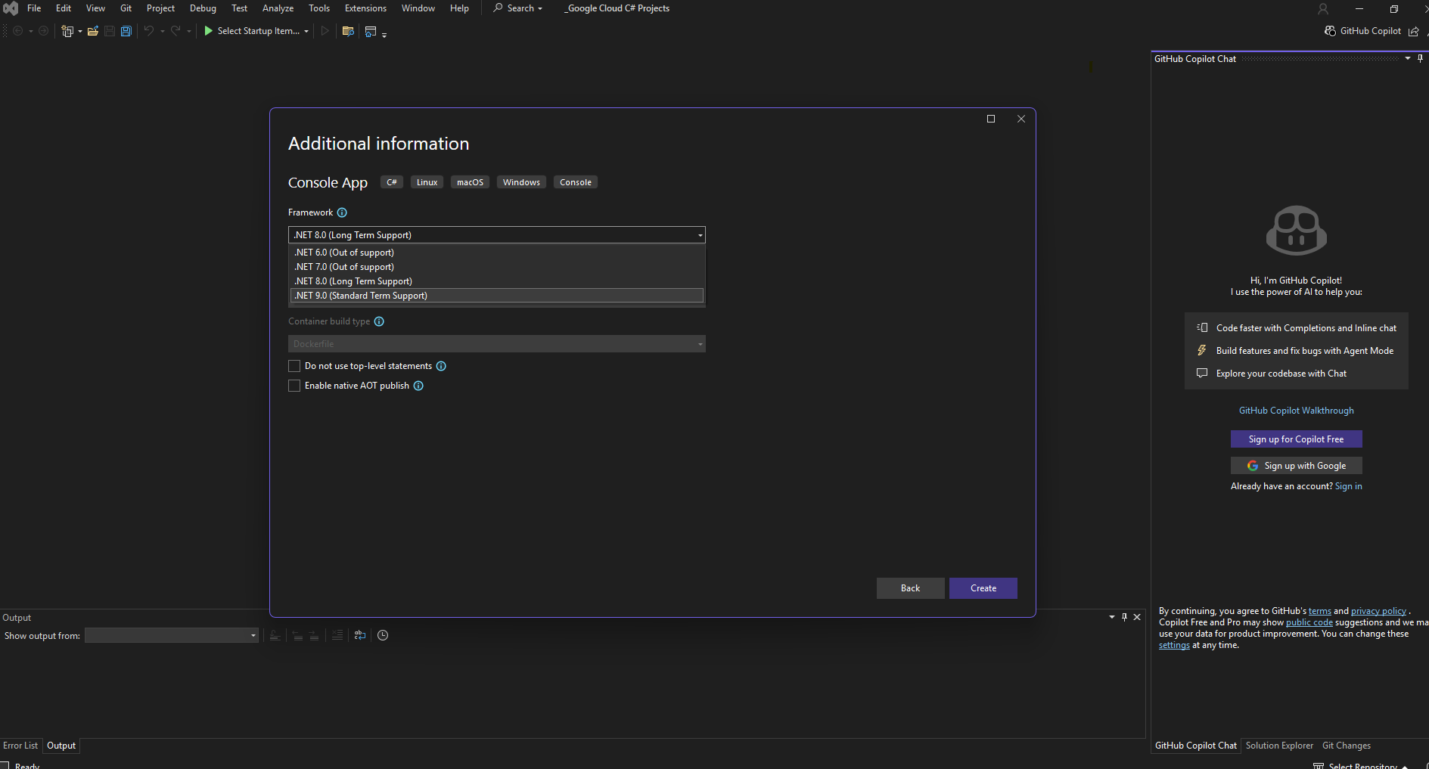The image size is (1429, 769).
Task: Open the Extensions menu
Action: [365, 8]
